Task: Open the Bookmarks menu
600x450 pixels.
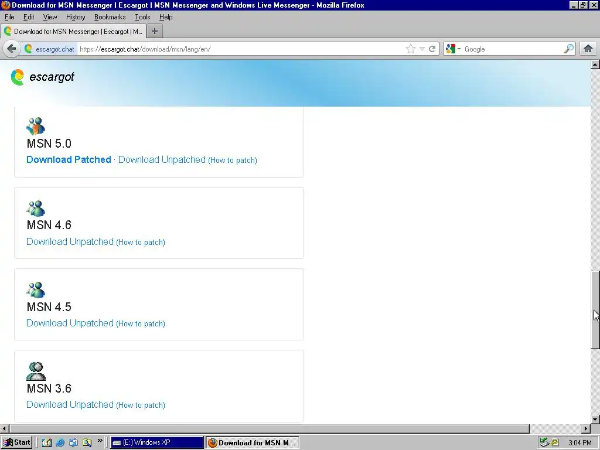Action: (110, 17)
